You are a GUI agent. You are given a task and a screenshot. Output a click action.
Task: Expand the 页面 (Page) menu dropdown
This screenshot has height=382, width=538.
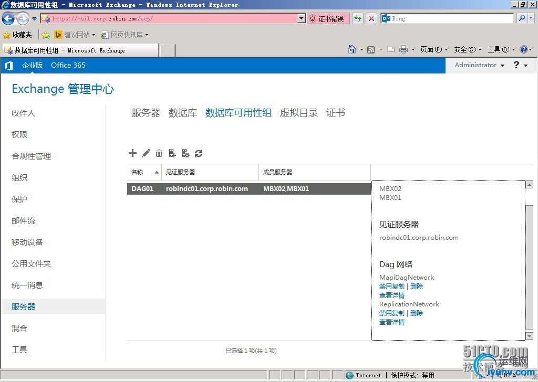[x=433, y=49]
